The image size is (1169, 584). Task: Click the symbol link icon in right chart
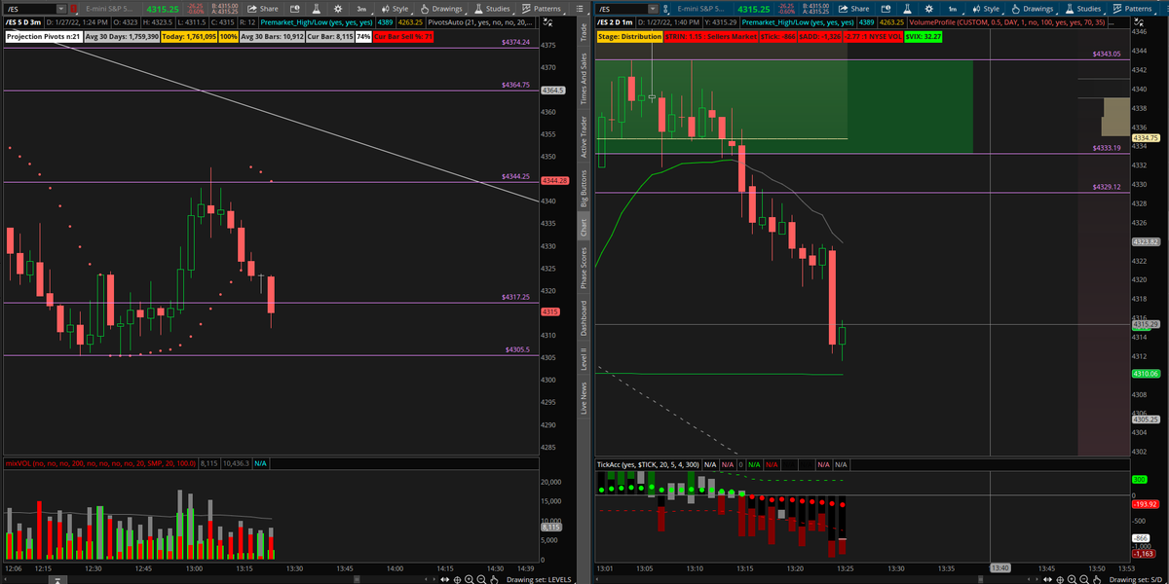tap(665, 9)
